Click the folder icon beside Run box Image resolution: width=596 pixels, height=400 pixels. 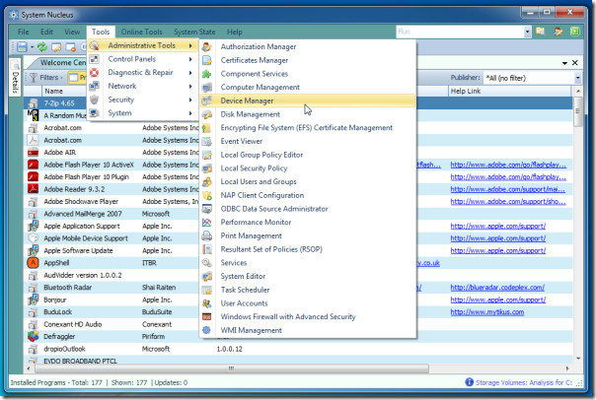tap(540, 32)
